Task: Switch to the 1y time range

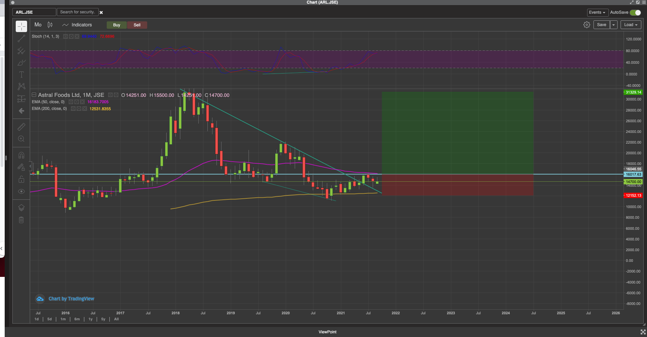Action: [90, 319]
